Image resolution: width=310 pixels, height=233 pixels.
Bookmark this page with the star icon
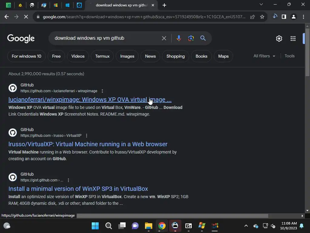[262, 17]
